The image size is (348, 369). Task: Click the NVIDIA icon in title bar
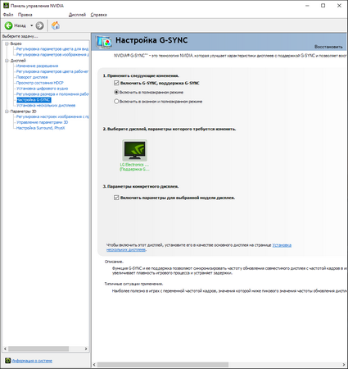pos(6,6)
